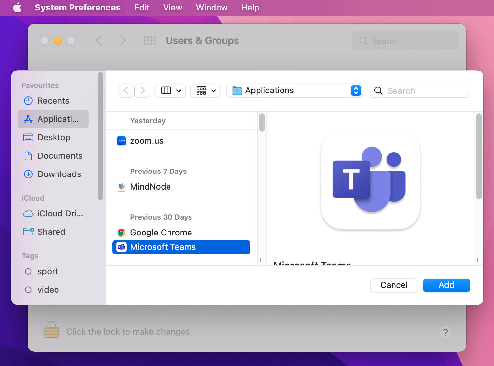This screenshot has width=494, height=366.
Task: Open the Help menu
Action: pyautogui.click(x=250, y=7)
